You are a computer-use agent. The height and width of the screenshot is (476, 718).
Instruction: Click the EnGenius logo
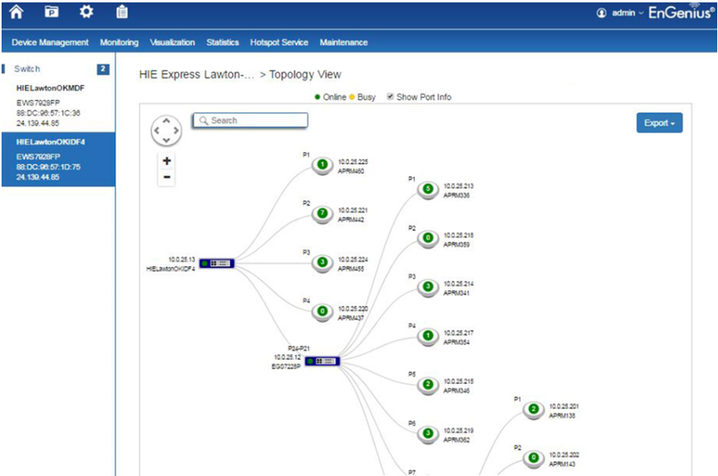681,13
